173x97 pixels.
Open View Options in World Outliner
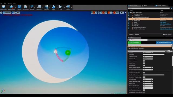coord(168,35)
